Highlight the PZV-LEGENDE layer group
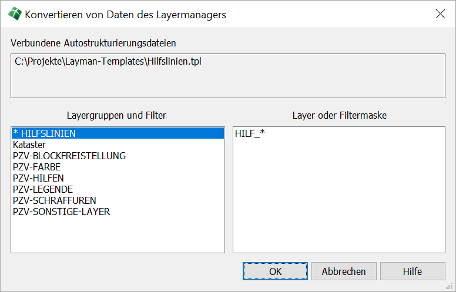Screen dimensions: 456x292 point(43,189)
